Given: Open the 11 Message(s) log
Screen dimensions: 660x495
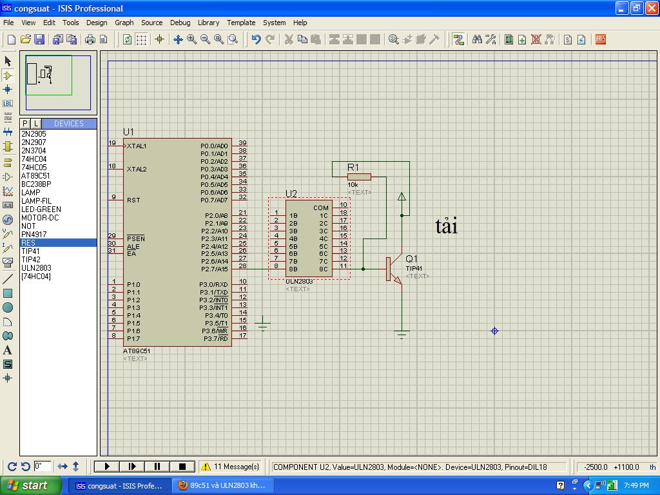Looking at the screenshot, I should [230, 467].
